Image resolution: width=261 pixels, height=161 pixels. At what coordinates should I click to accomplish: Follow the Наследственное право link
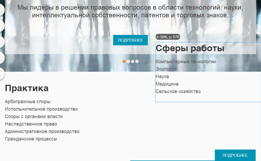tap(31, 124)
